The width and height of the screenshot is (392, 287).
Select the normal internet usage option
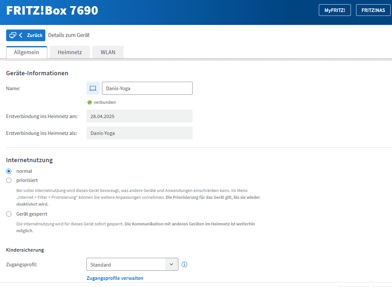[9, 171]
